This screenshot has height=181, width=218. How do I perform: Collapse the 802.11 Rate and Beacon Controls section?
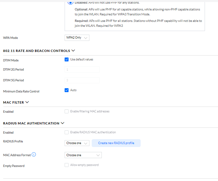coord(73,51)
